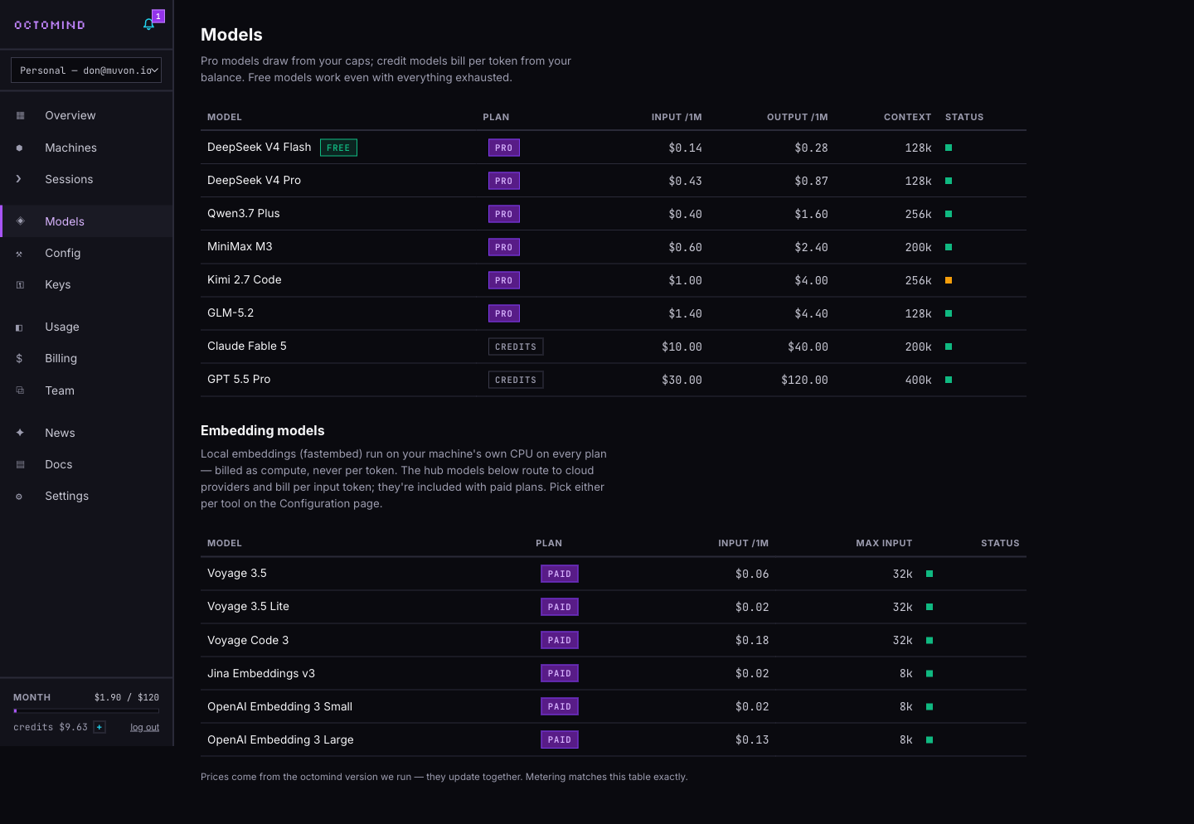Click the status indicator for GPT 5.5 Pro
This screenshot has width=1194, height=824.
tap(949, 380)
